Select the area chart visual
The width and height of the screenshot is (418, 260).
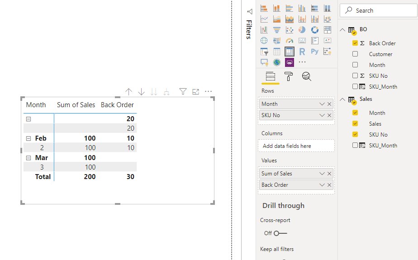pyautogui.click(x=277, y=19)
